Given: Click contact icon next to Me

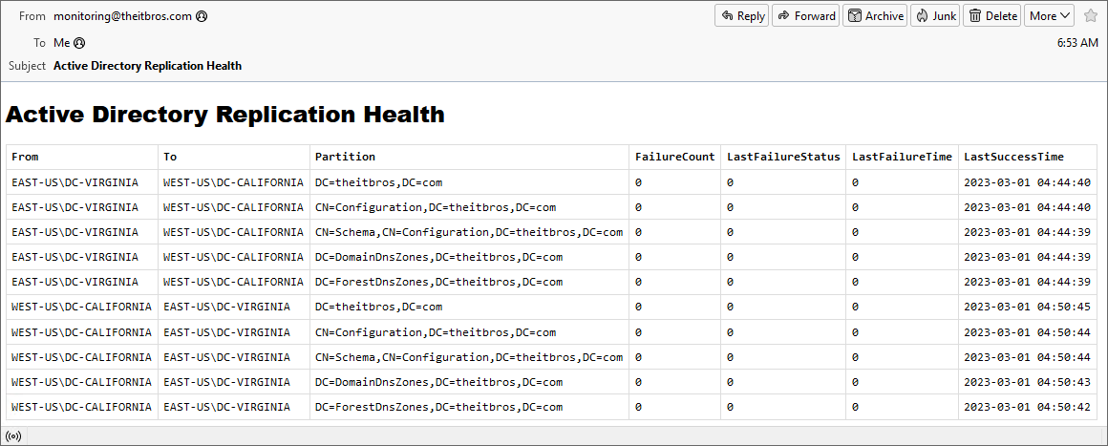Looking at the screenshot, I should pos(79,43).
